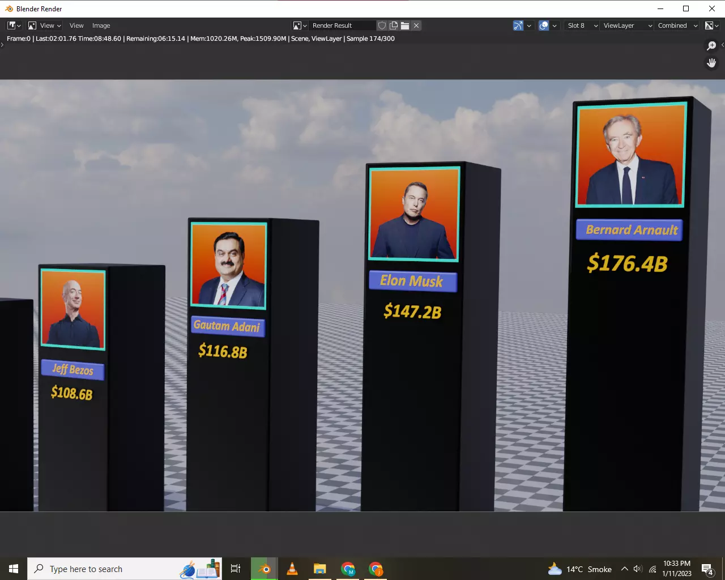
Task: Toggle the show gizmo button
Action: click(518, 25)
